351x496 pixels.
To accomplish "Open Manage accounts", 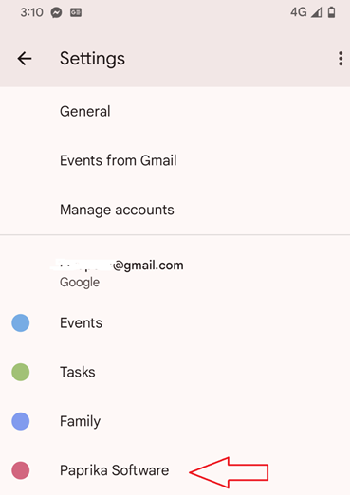I will tap(175, 210).
